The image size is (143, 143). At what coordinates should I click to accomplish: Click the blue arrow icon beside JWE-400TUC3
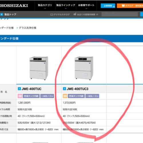click(x=64, y=89)
